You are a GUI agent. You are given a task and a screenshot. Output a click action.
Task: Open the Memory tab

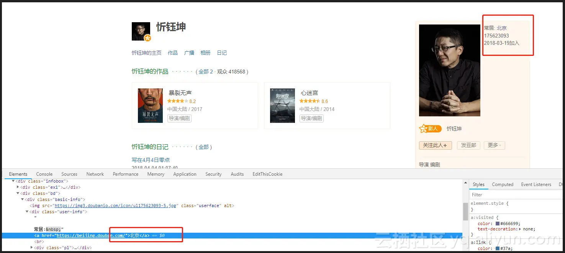click(x=156, y=174)
